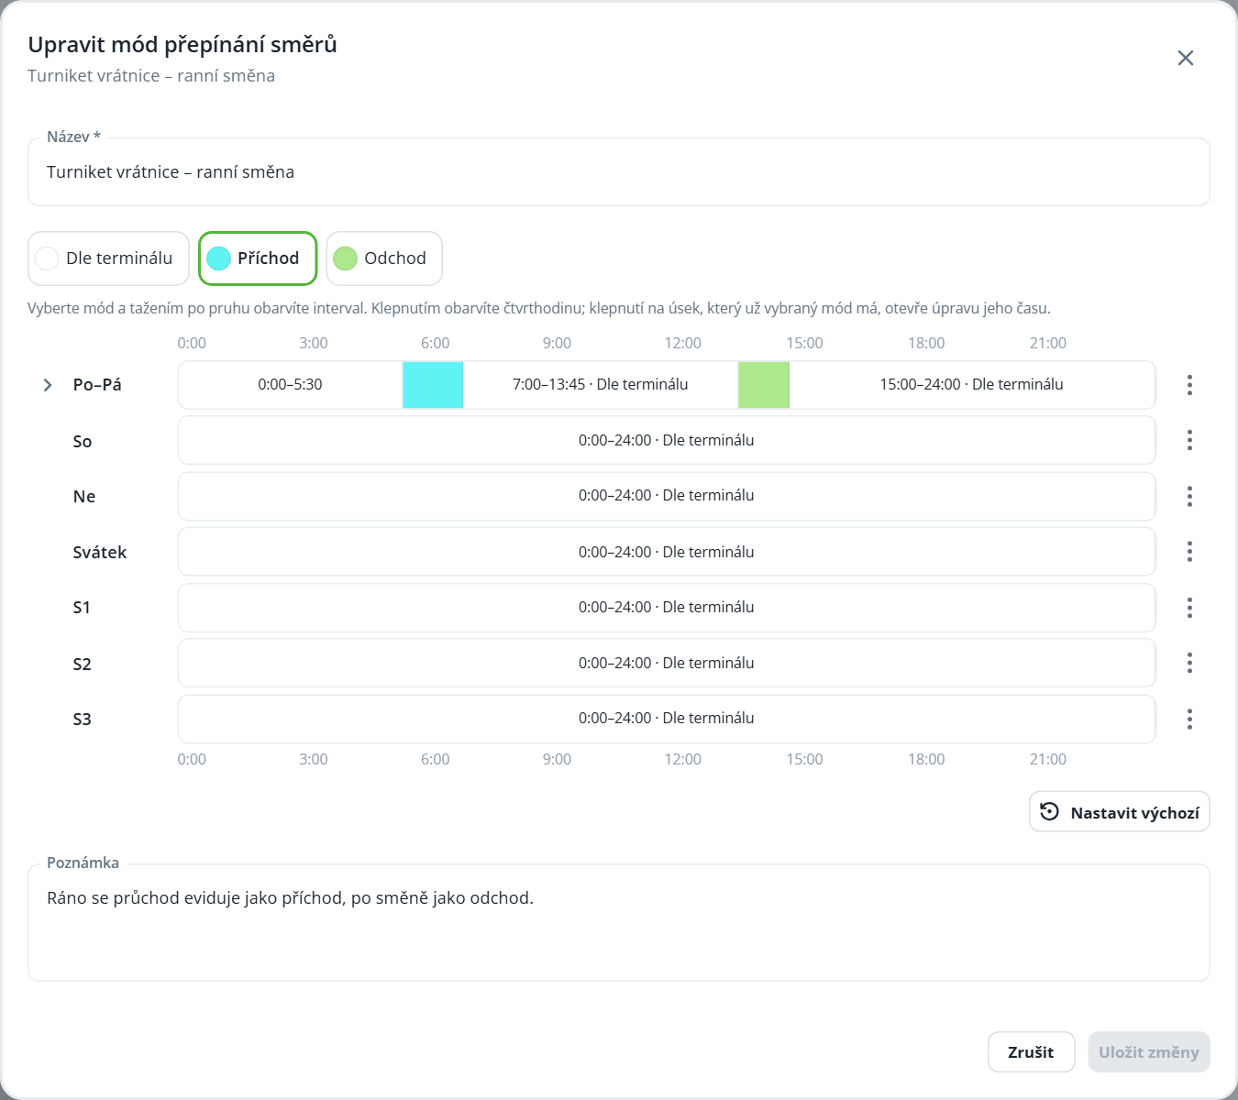
Task: Click the 18:00 label on bottom time axis
Action: pyautogui.click(x=926, y=759)
